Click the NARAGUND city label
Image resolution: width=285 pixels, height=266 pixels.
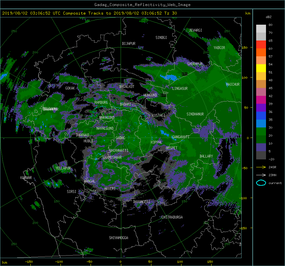click(x=107, y=118)
